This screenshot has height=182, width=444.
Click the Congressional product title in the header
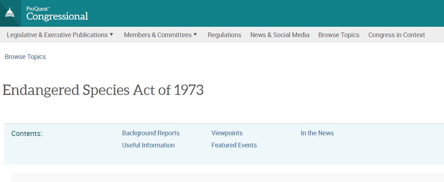[x=57, y=16]
